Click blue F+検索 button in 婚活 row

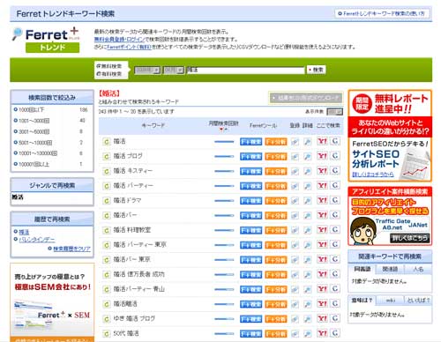point(250,142)
